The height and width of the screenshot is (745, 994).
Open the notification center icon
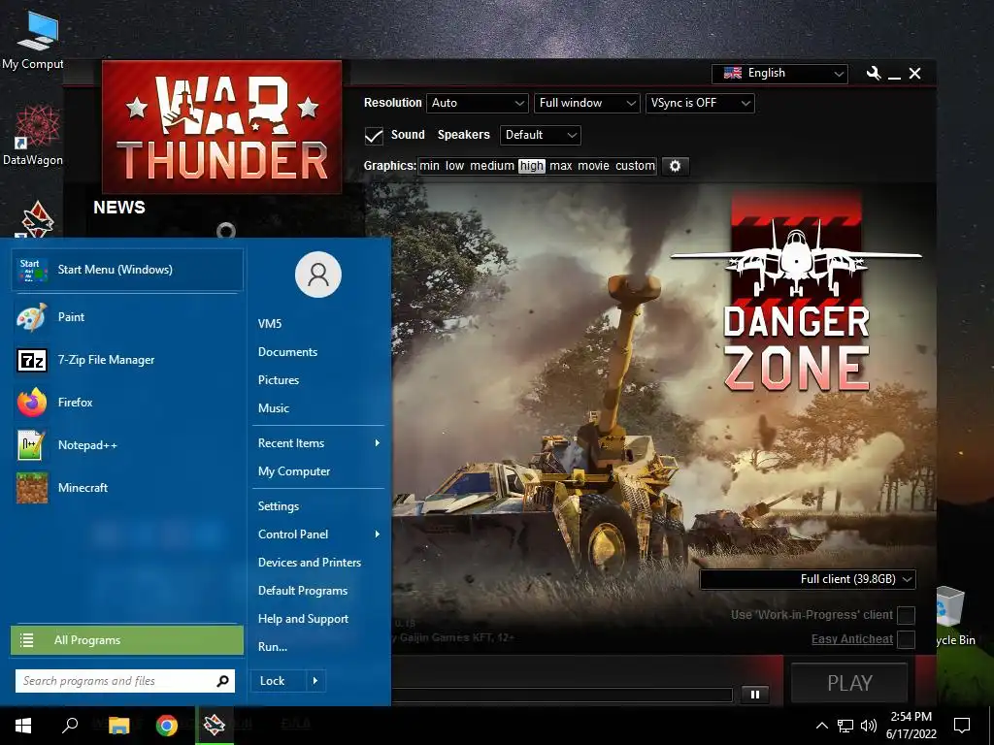point(962,726)
